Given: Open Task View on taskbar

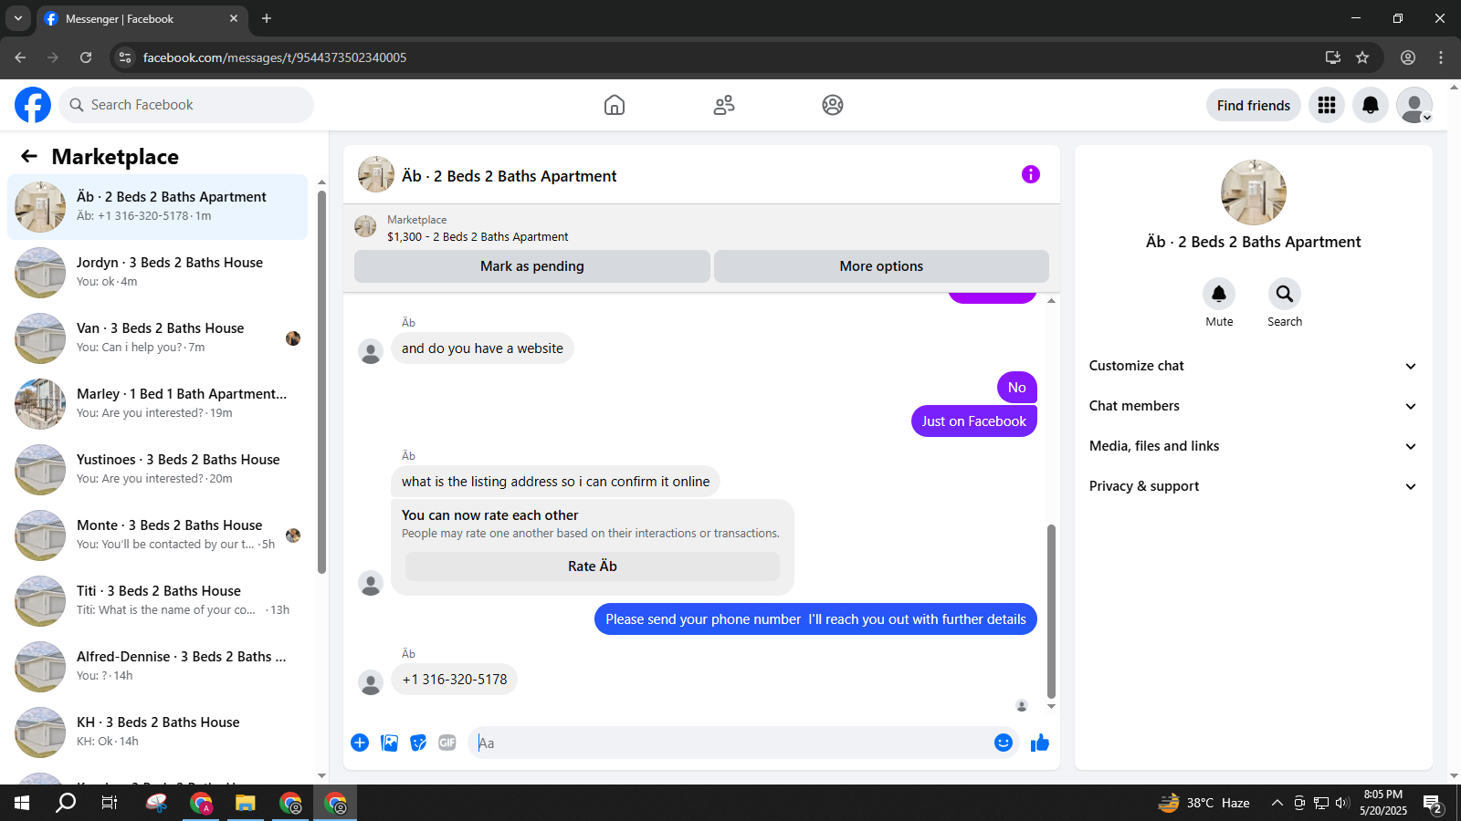Looking at the screenshot, I should (110, 803).
